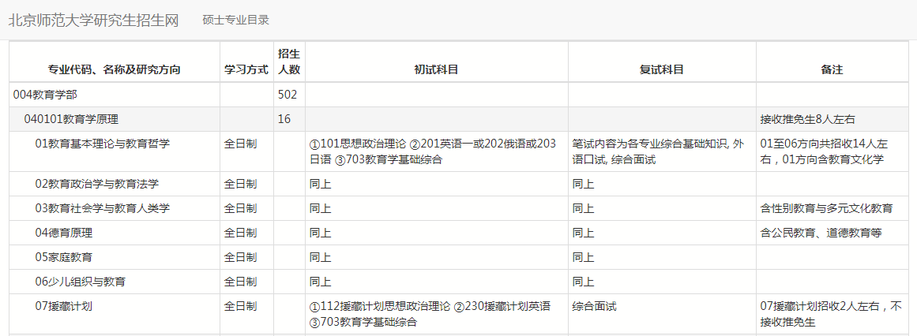Select the 040101教育学原理 major row
This screenshot has width=917, height=336.
point(71,119)
